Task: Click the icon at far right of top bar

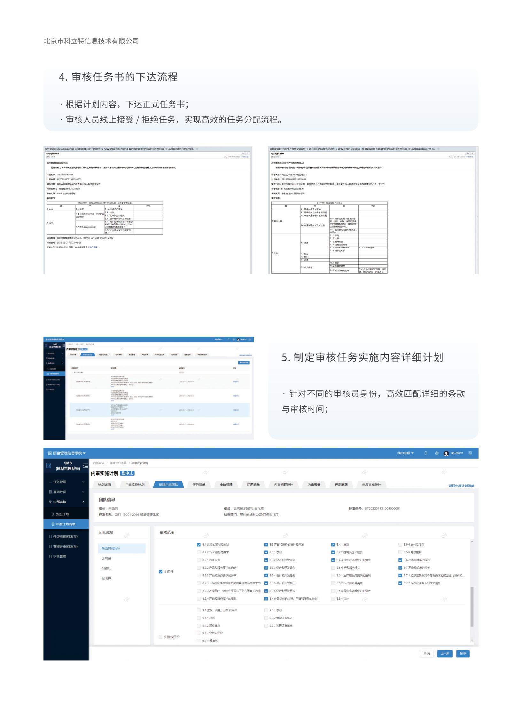Action: pos(470,453)
